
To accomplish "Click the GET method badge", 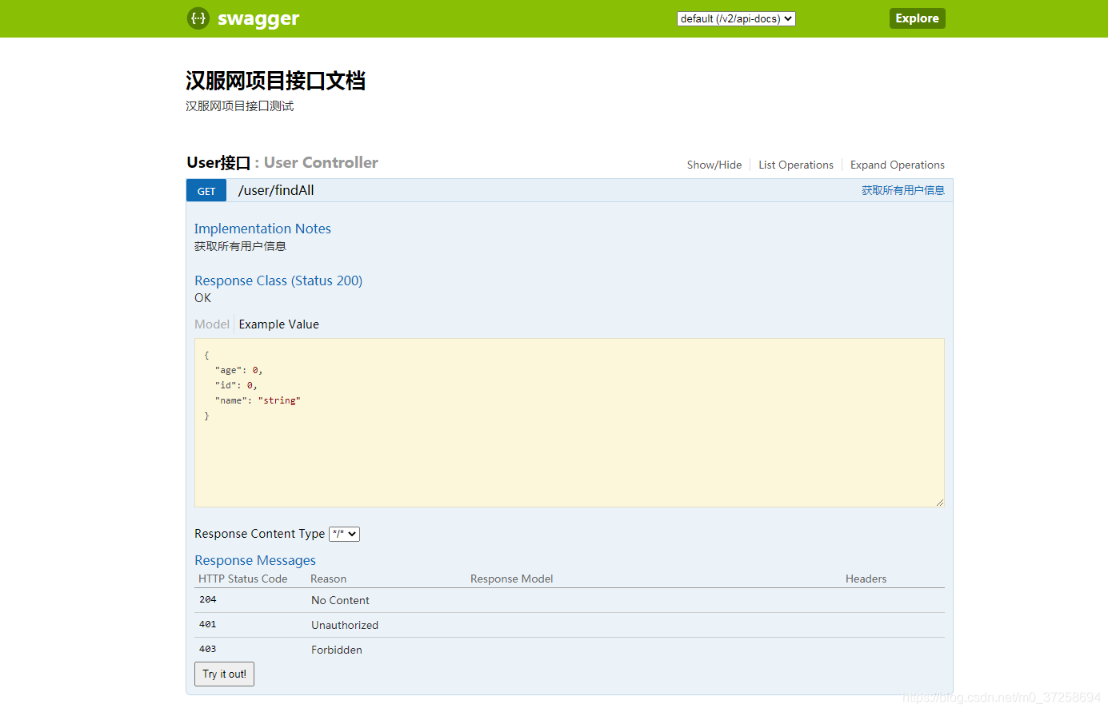I will [206, 191].
